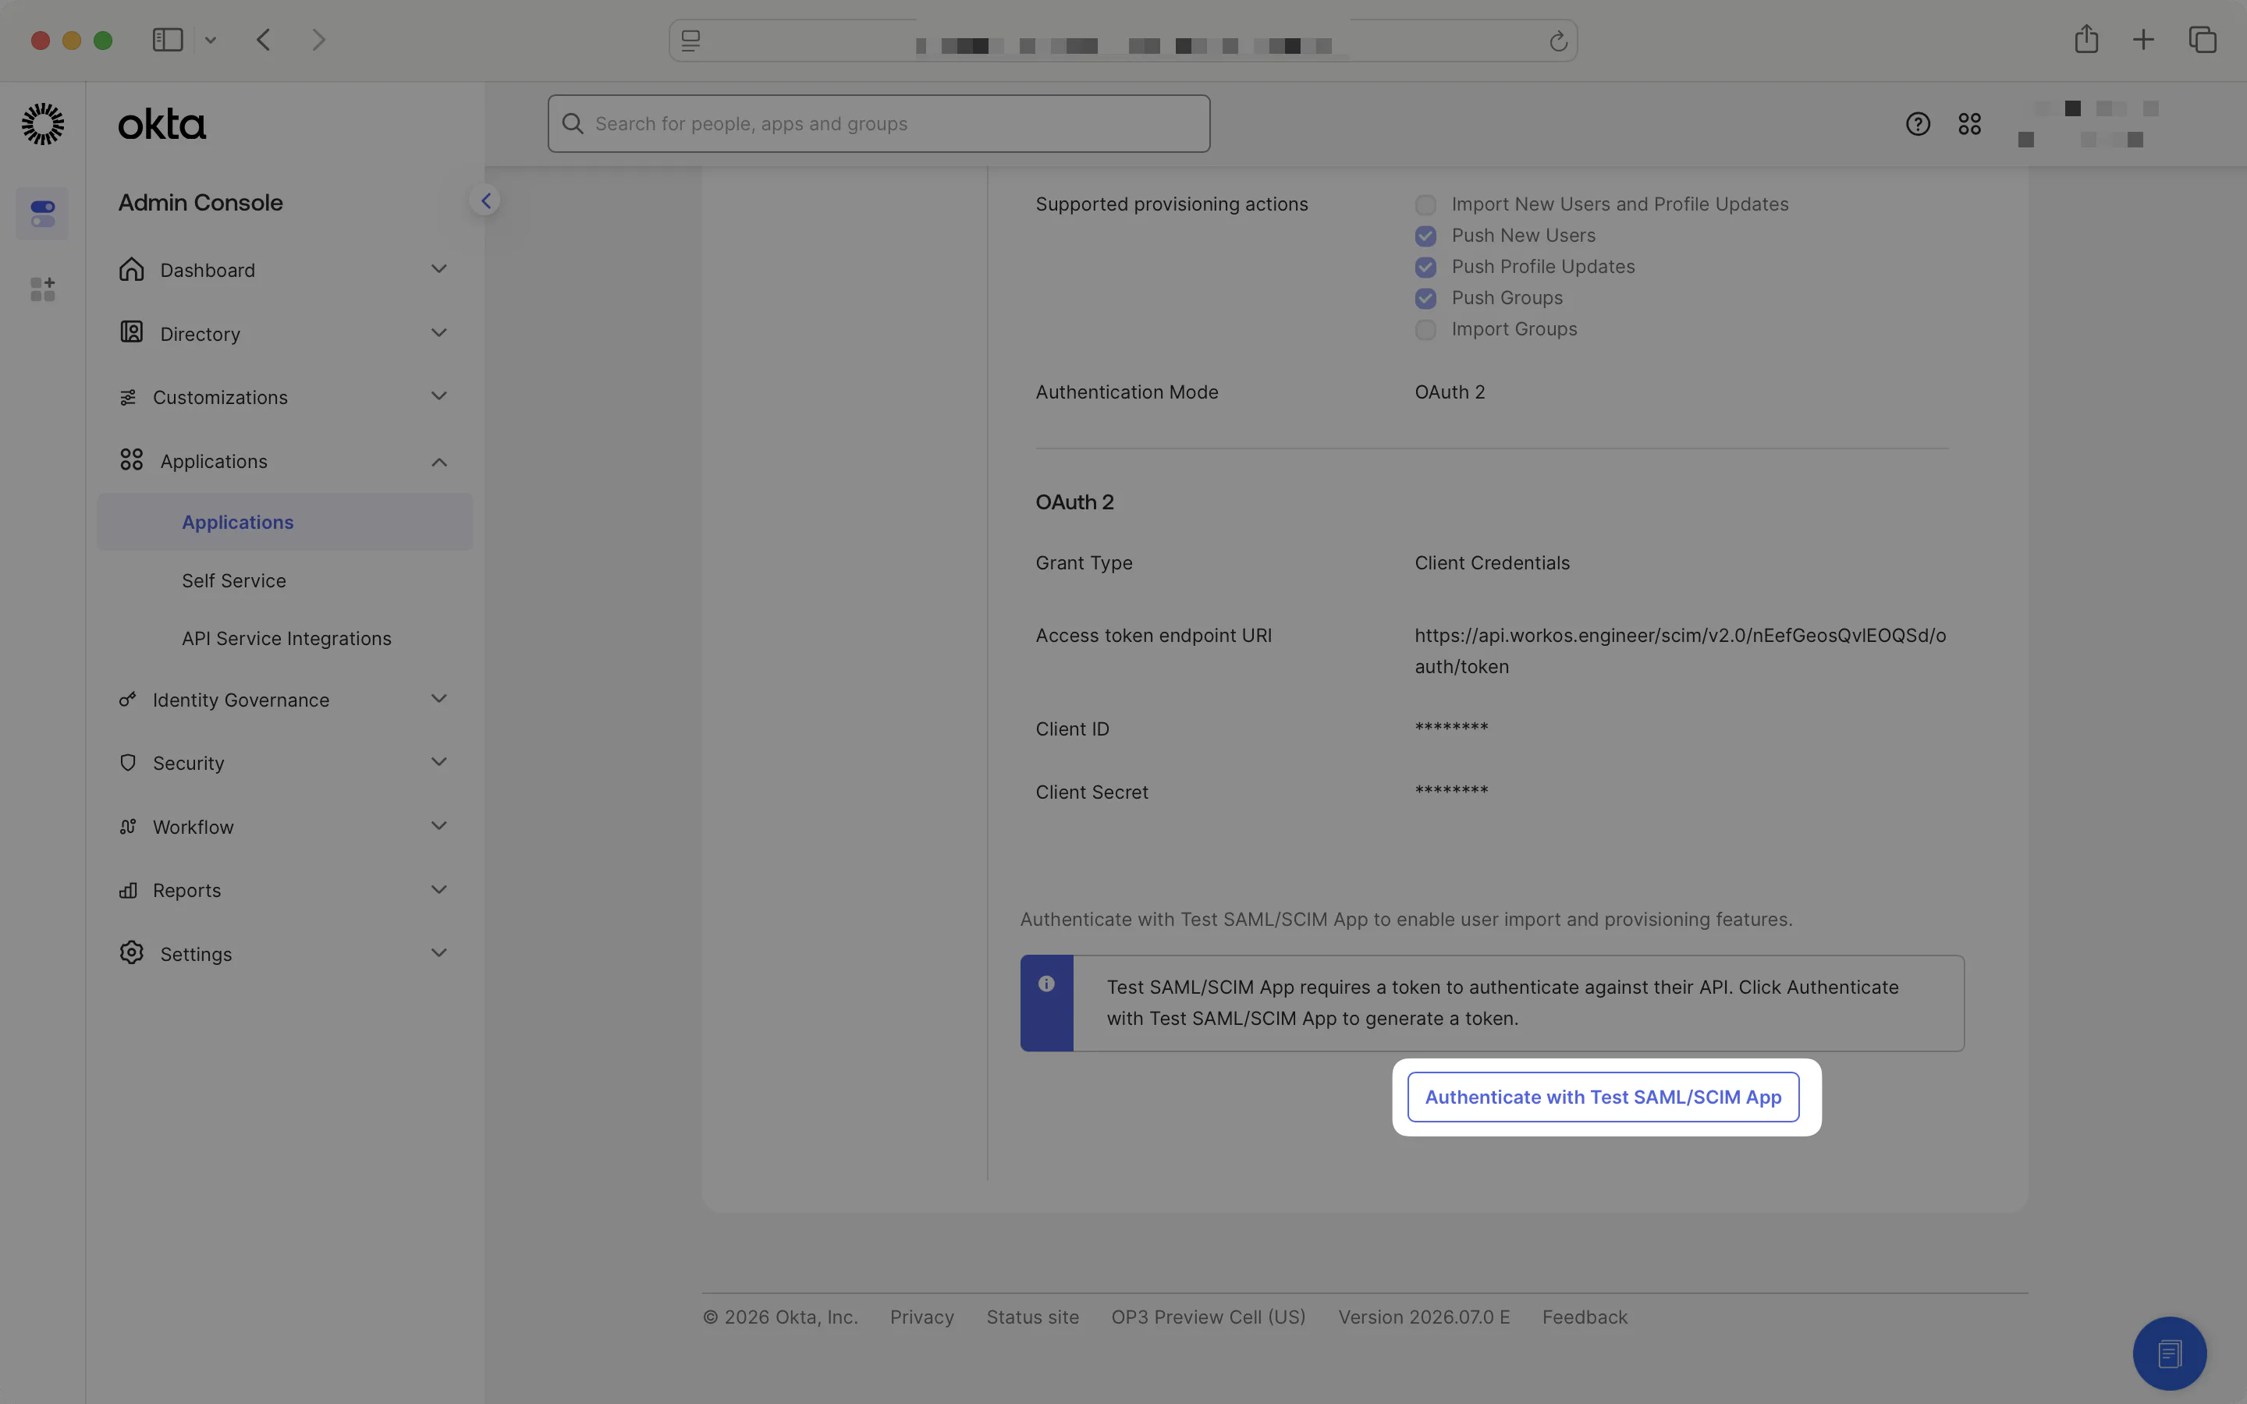
Task: Click the Okta sunburst logo icon
Action: tap(43, 123)
